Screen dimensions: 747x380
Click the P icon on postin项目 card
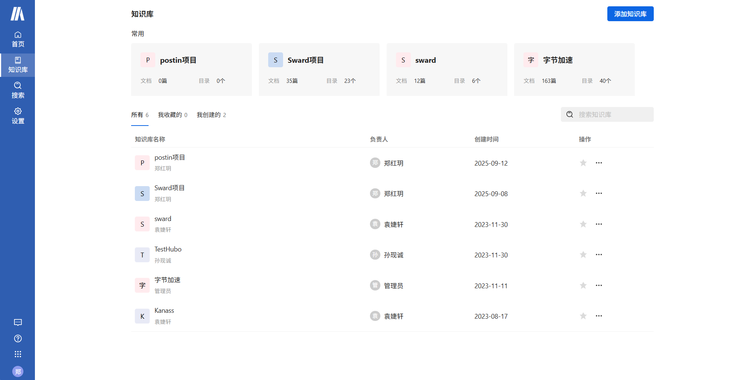(x=148, y=60)
